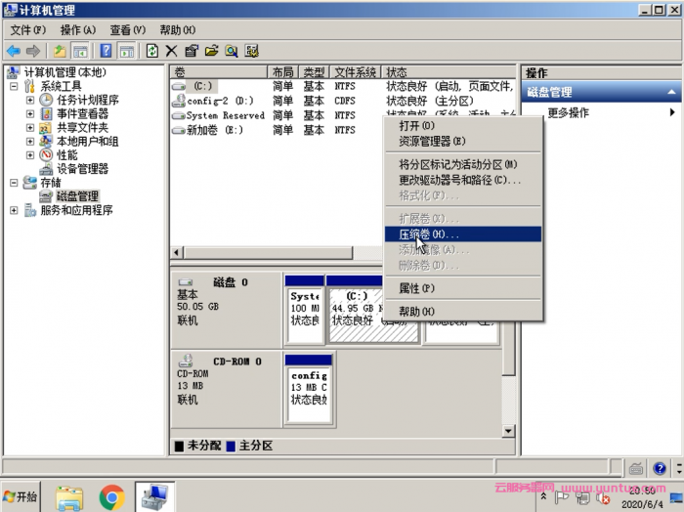Click the black X delete toolbar icon

(x=171, y=51)
